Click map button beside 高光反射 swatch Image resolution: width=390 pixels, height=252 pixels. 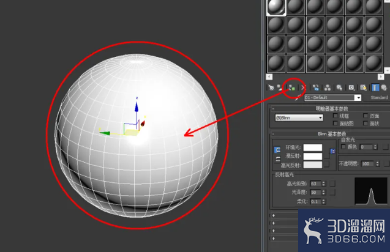point(326,164)
